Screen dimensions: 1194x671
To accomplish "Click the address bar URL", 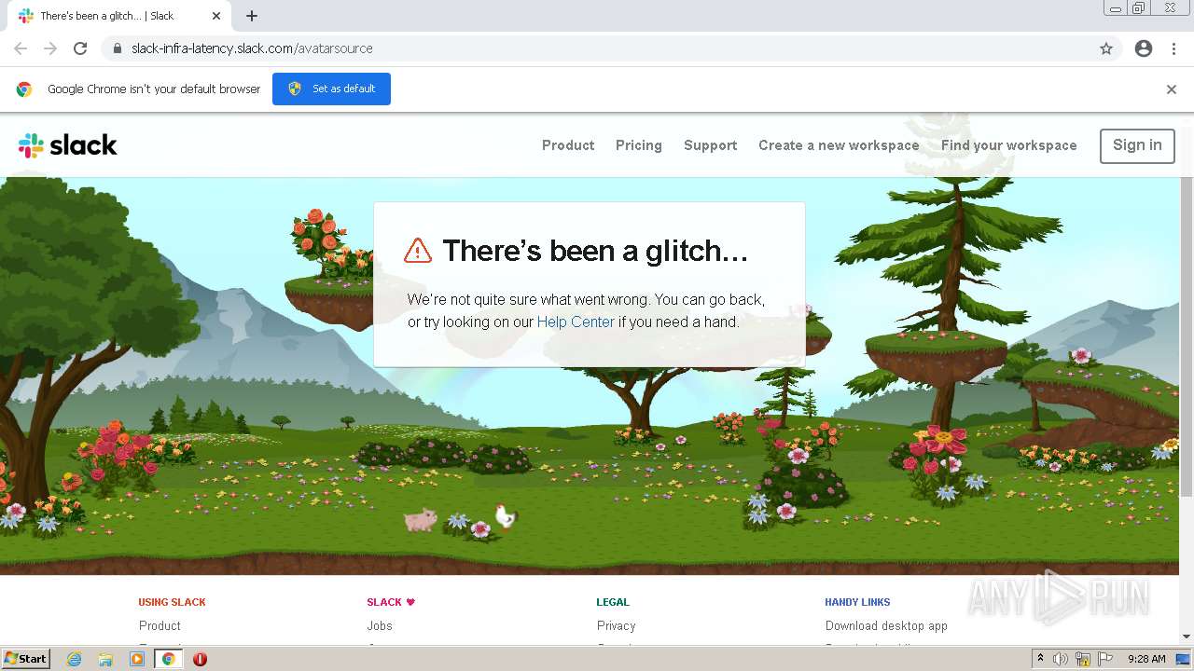I will [252, 48].
